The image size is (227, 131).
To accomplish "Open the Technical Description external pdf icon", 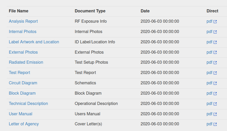I will coord(215,104).
